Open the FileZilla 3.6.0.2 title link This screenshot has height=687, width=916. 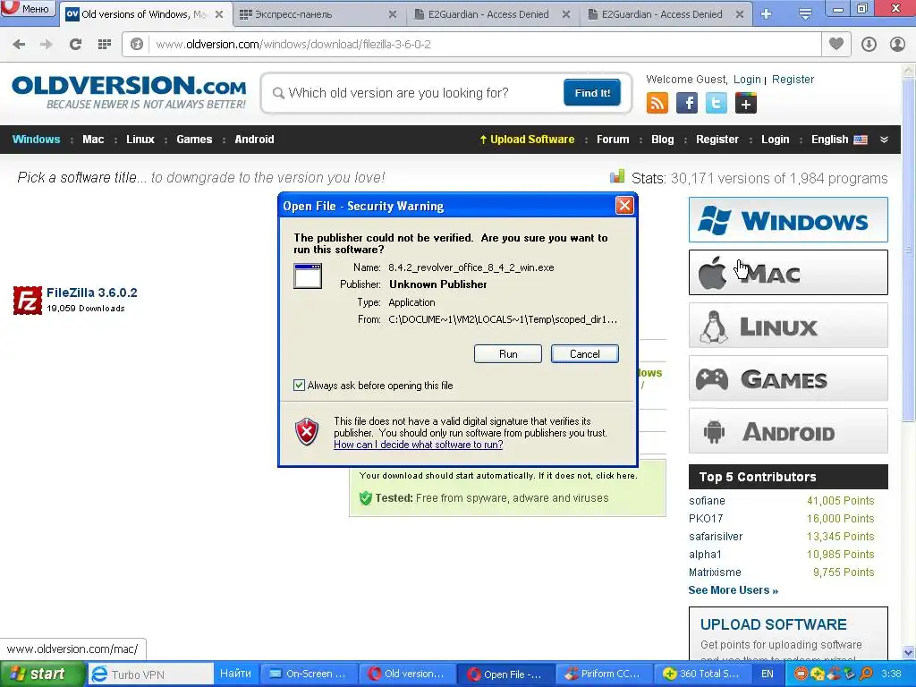[x=92, y=293]
